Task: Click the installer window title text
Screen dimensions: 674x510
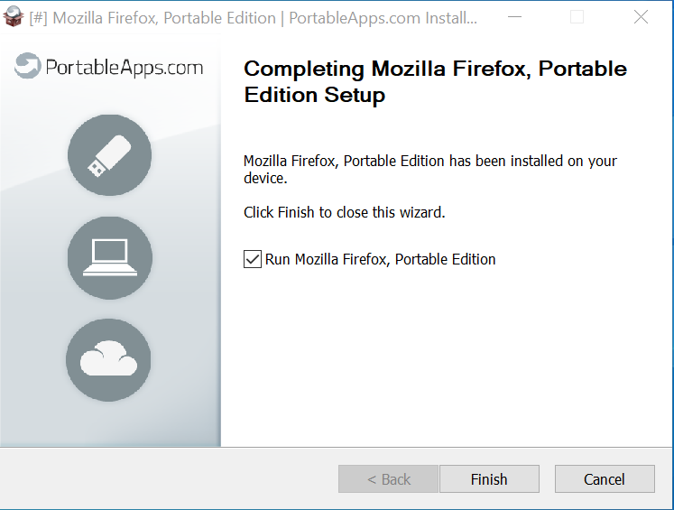Action: 254,18
